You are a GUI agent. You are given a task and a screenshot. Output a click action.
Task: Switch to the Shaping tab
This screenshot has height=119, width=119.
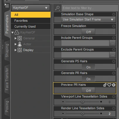[7, 51]
